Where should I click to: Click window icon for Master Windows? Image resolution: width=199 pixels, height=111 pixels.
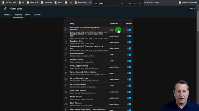coord(66,98)
